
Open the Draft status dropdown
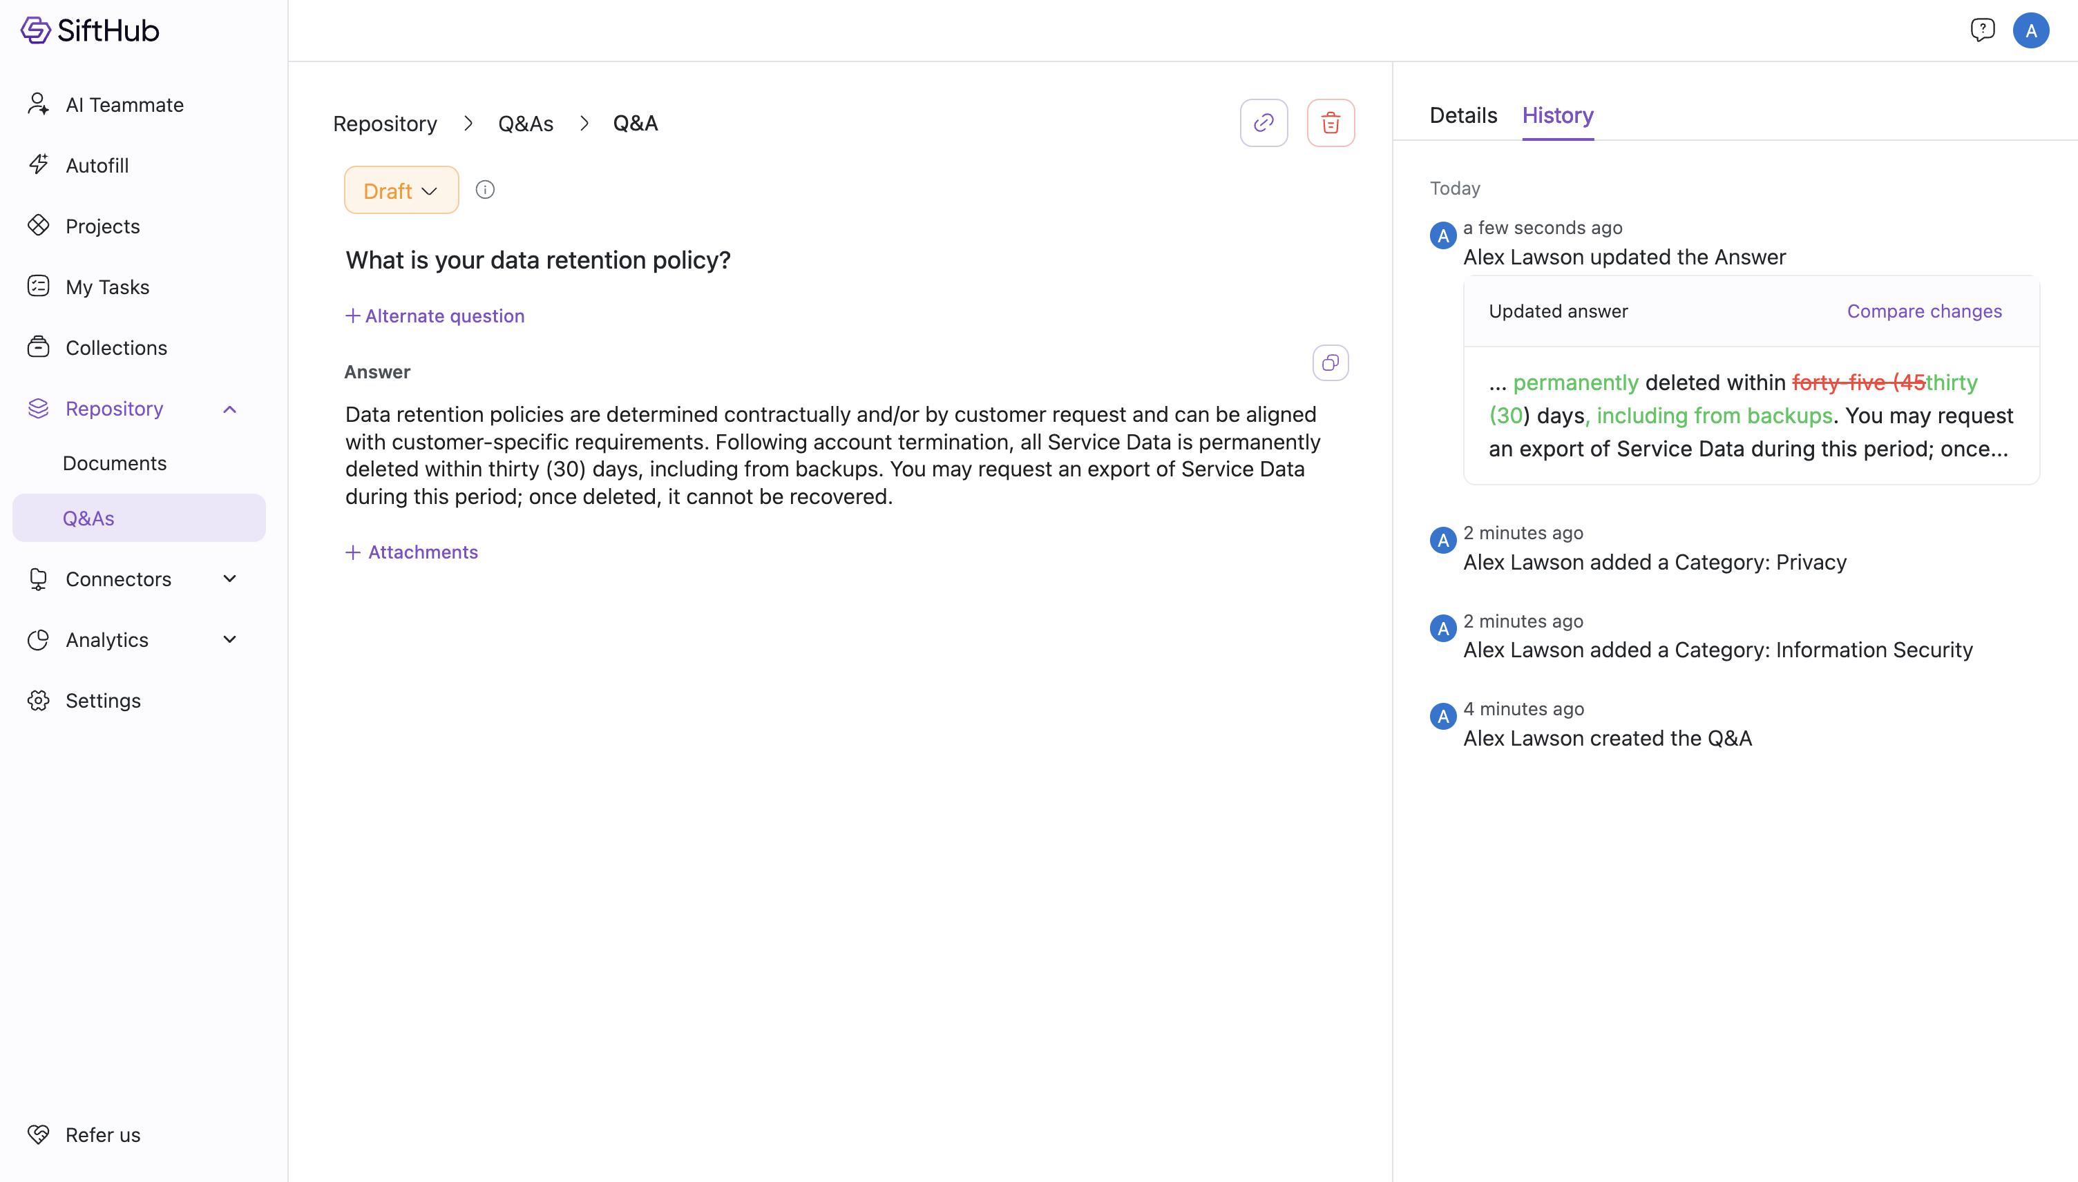click(401, 190)
